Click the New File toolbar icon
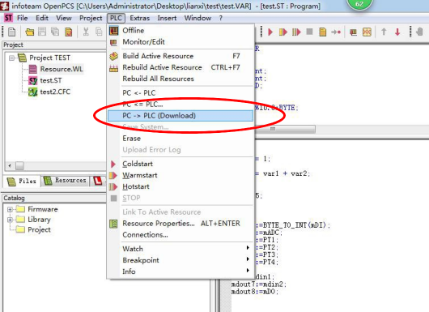 (12, 32)
